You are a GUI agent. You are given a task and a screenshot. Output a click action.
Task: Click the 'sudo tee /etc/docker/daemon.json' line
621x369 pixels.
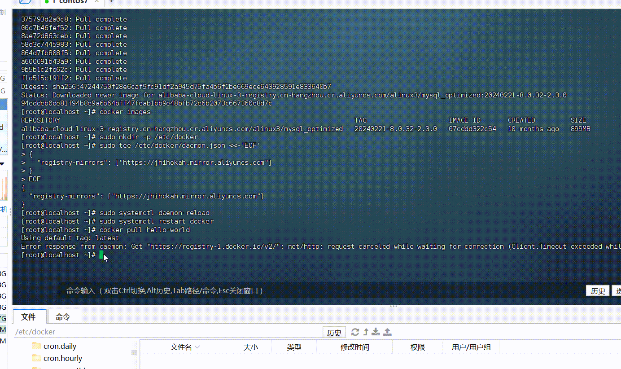(141, 145)
